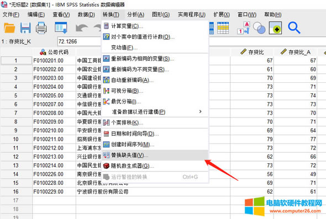Save the dataset with the floppy icon
The width and height of the screenshot is (326, 219).
pyautogui.click(x=25, y=28)
